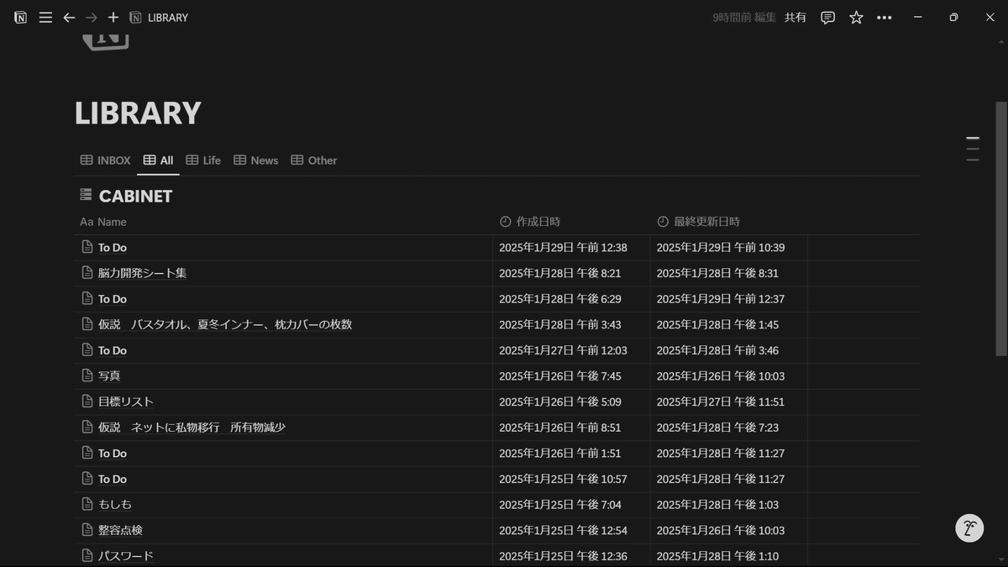Open the パスワード page
Screen dimensions: 1008x567
coord(126,555)
